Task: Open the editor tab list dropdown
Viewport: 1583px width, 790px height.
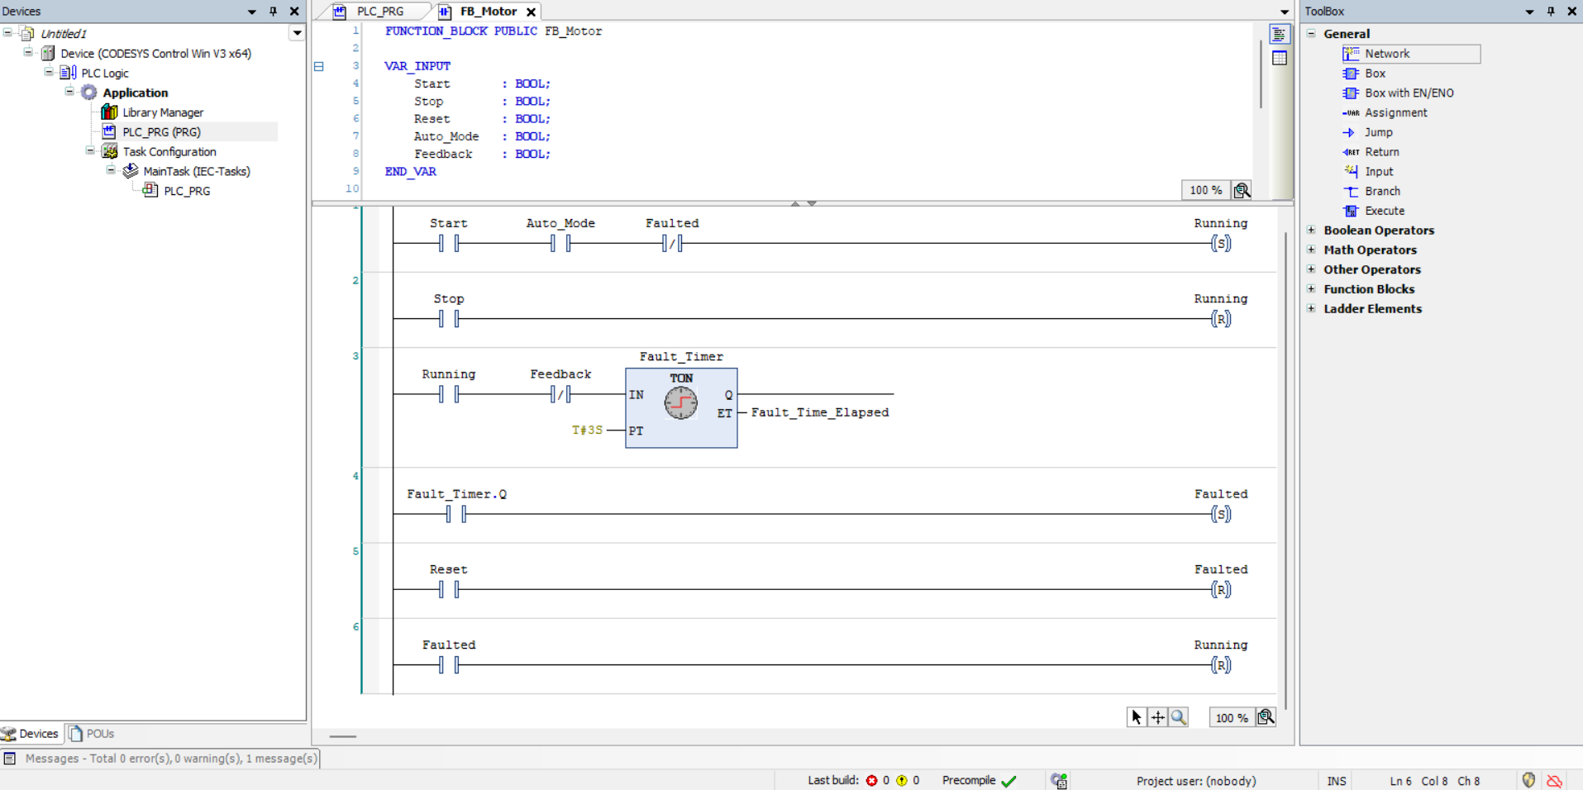Action: pos(1284,12)
